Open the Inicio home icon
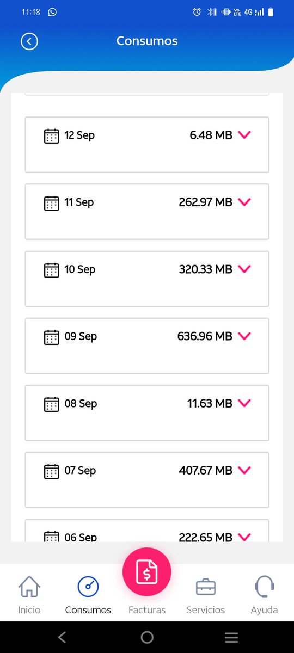 click(x=29, y=587)
